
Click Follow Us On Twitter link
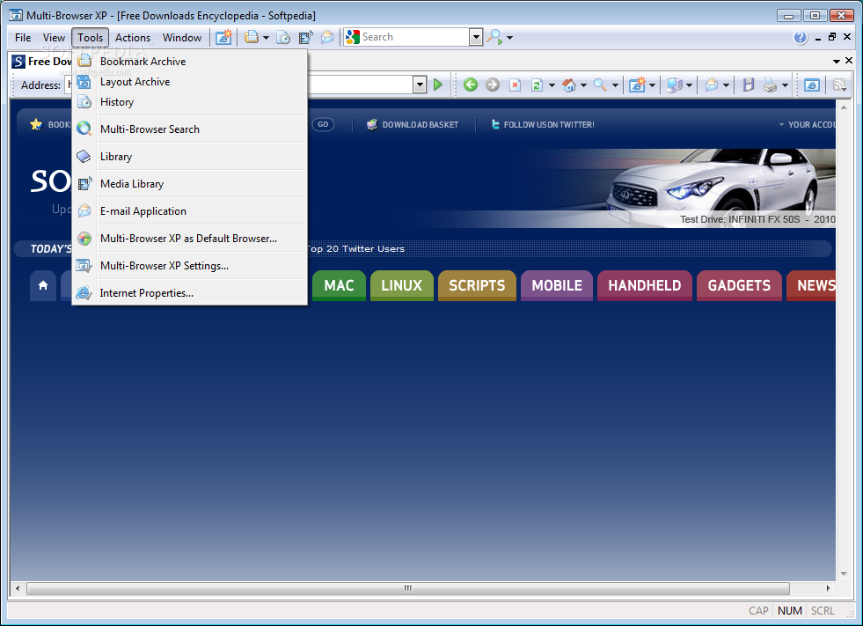tap(549, 124)
